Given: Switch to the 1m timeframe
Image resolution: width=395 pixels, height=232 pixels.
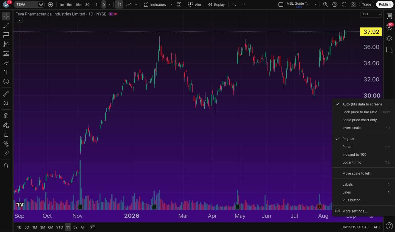Looking at the screenshot, I should click(62, 4).
